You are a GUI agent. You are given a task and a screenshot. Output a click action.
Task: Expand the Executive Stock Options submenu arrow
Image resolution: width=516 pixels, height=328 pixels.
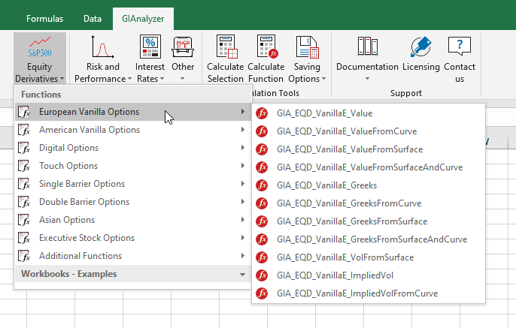coord(242,238)
